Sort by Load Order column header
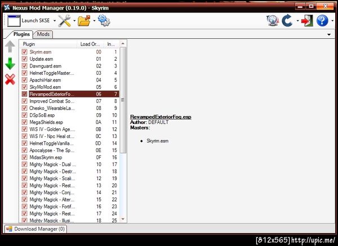 coord(90,44)
